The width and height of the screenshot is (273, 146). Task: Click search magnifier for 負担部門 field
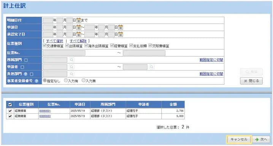pos(71,74)
